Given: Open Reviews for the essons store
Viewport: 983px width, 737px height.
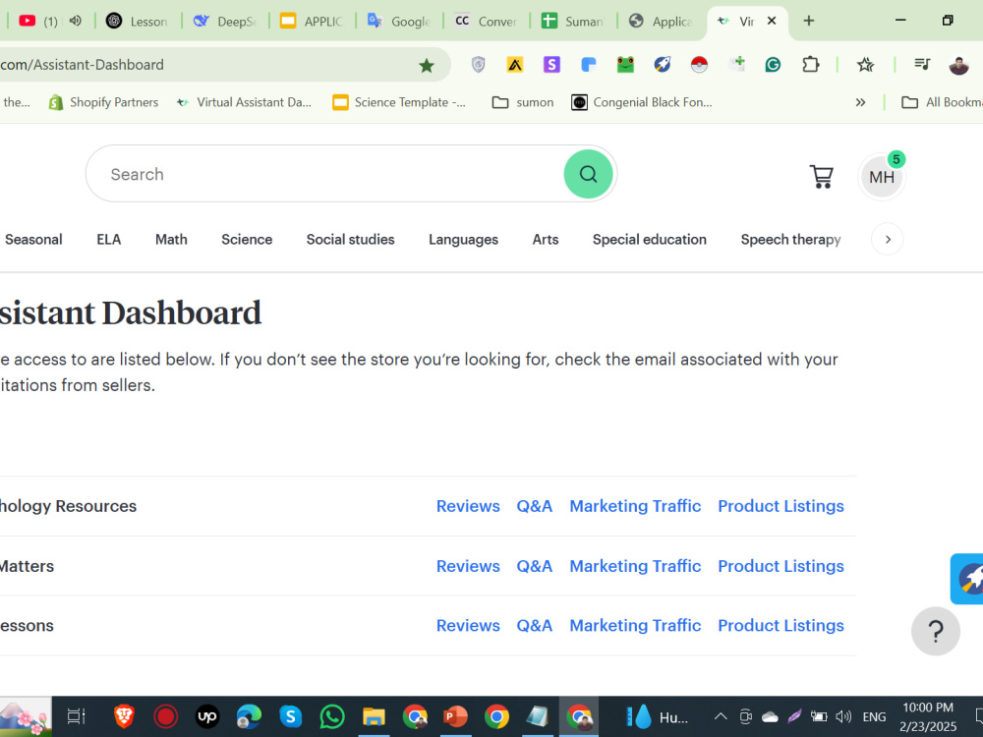Looking at the screenshot, I should point(468,625).
